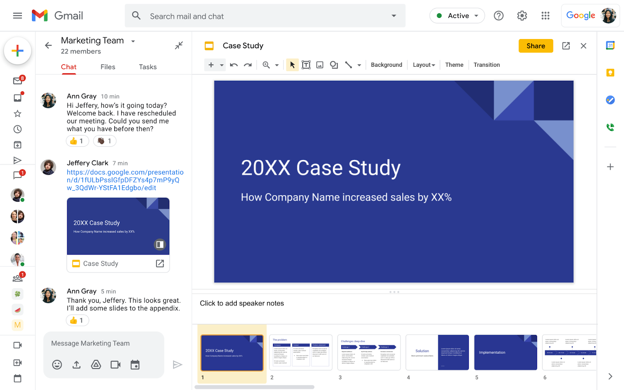Open the presentation in a new window
624x390 pixels.
point(566,46)
